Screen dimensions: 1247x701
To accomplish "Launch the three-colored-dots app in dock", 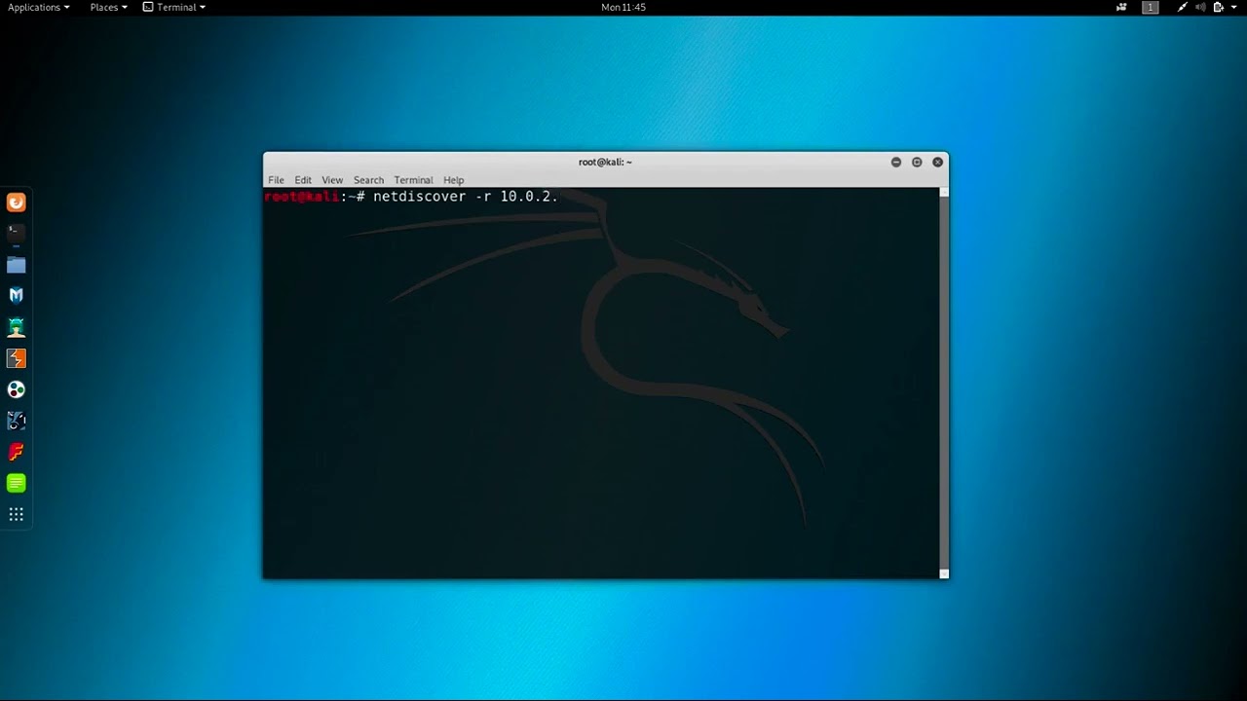I will tap(16, 389).
